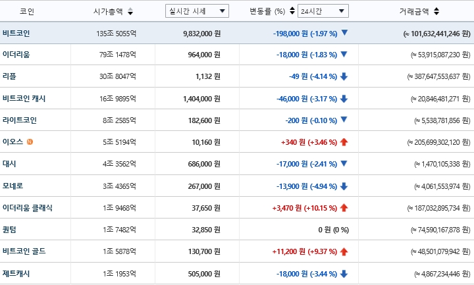
Task: Sort by 거래금액 using its sort arrows
Action: pyautogui.click(x=436, y=11)
